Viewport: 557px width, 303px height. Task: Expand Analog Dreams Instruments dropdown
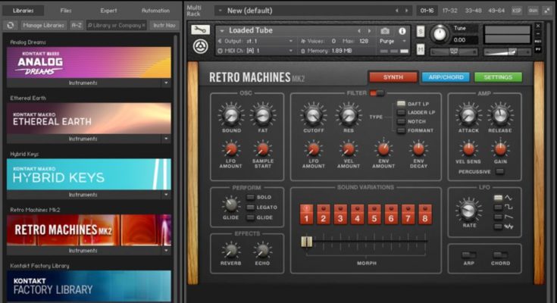(165, 83)
